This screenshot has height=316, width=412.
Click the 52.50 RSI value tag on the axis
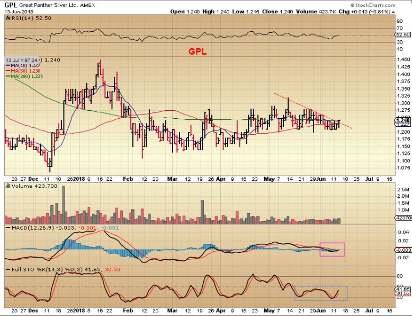point(402,35)
